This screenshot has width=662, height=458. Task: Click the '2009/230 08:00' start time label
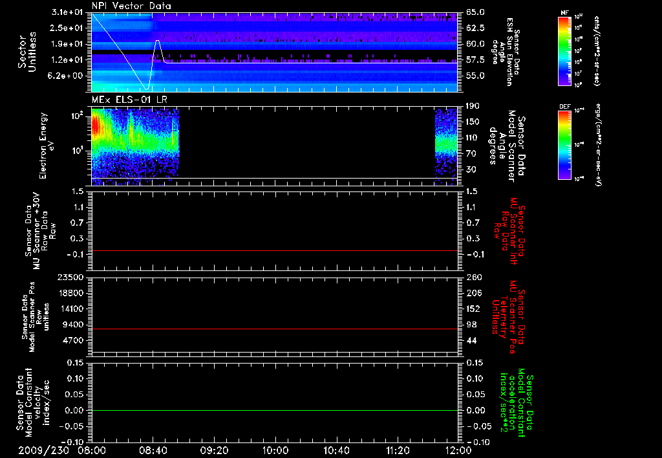pyautogui.click(x=63, y=450)
